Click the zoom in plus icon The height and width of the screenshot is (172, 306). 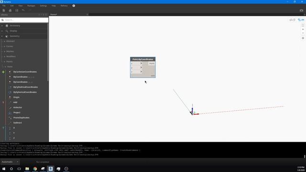(303, 30)
